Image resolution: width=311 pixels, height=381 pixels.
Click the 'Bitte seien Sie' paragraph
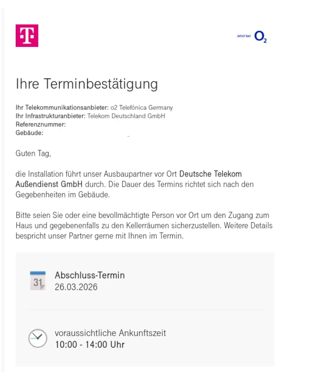(144, 225)
